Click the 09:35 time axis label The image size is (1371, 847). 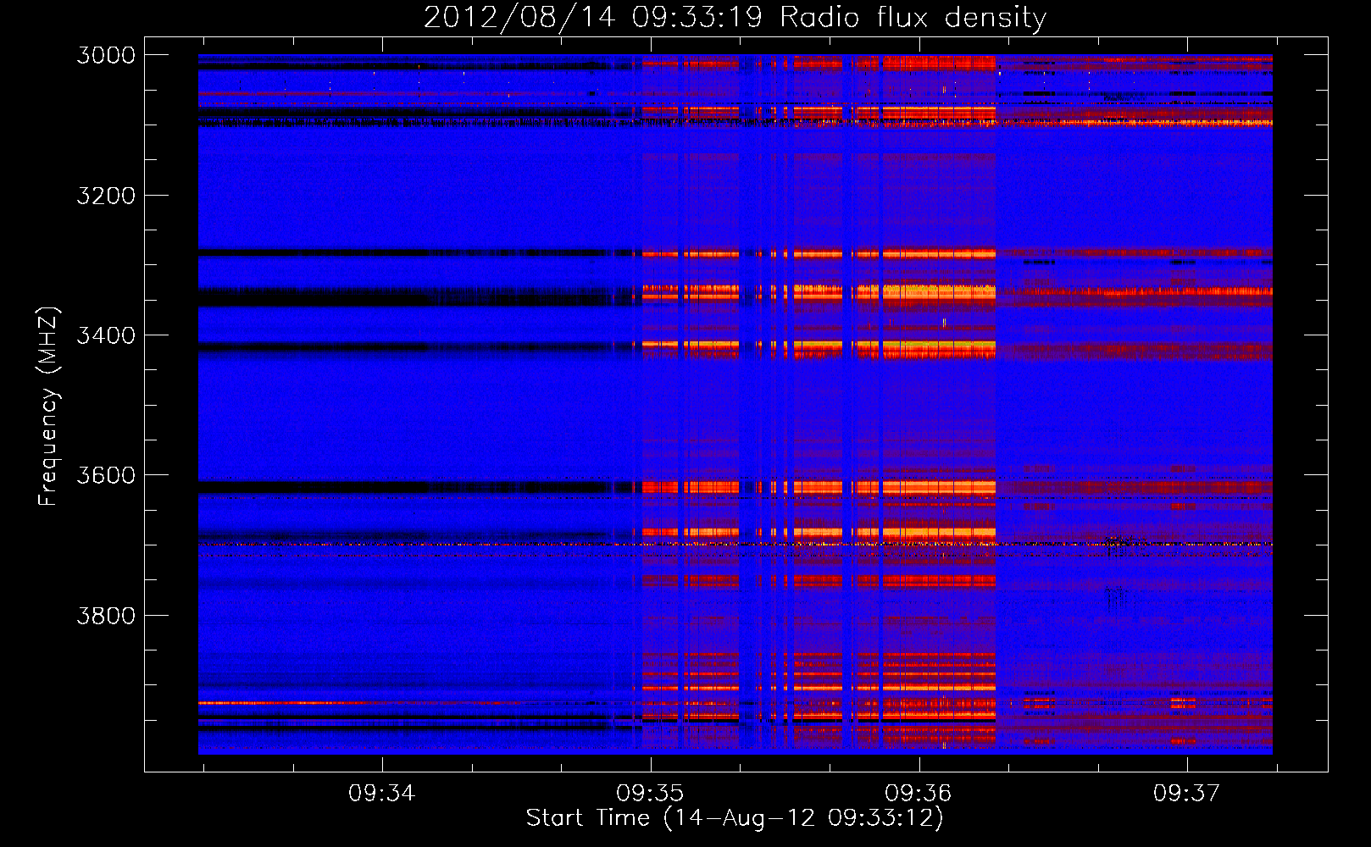tap(650, 793)
